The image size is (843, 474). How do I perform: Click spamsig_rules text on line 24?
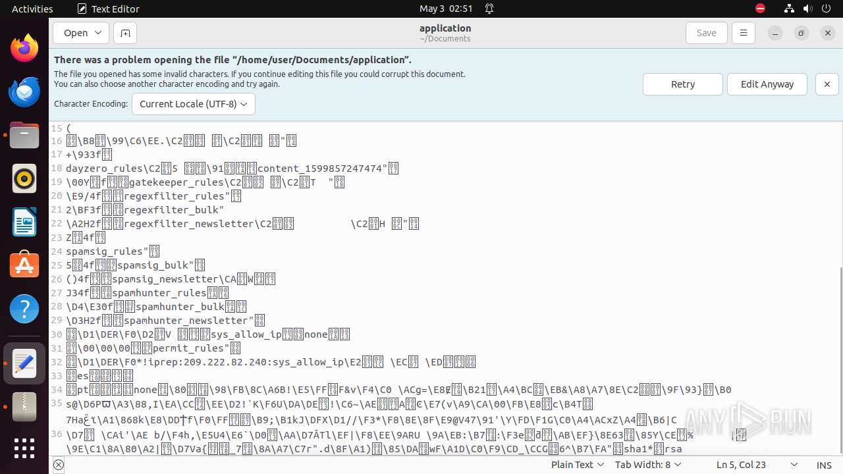[x=104, y=251]
